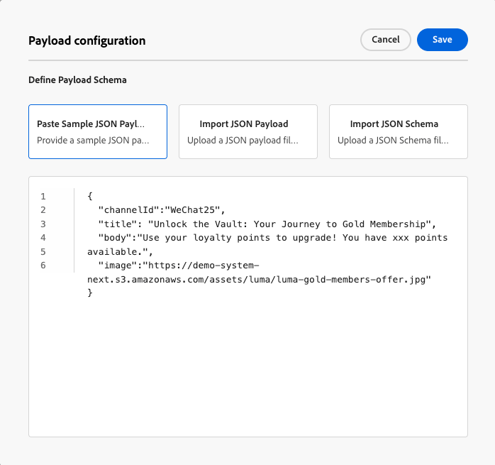The height and width of the screenshot is (465, 495).
Task: Click the "Upload a JSON payload fil..." description
Action: pyautogui.click(x=243, y=141)
